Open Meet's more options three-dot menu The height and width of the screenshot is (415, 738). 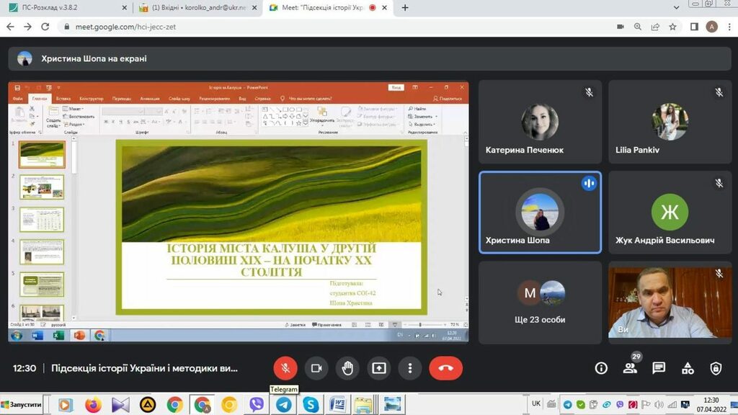point(410,368)
